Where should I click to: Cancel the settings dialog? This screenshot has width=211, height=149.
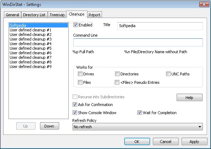[x=166, y=142]
